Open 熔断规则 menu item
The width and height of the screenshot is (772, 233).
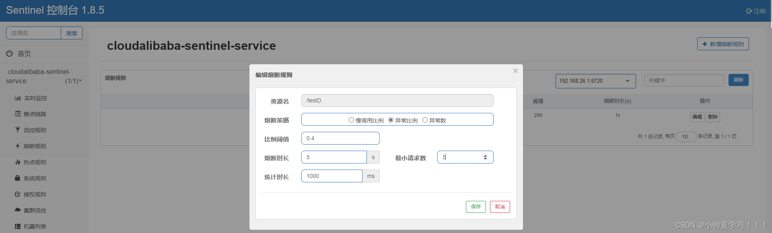click(x=35, y=146)
